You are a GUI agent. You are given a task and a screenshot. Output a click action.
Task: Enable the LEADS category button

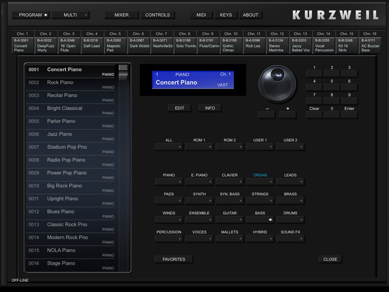(x=291, y=182)
